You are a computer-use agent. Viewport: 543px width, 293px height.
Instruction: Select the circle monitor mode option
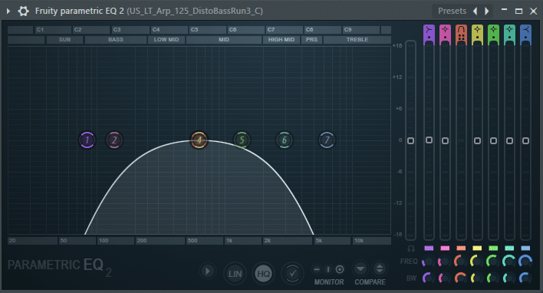tap(340, 269)
